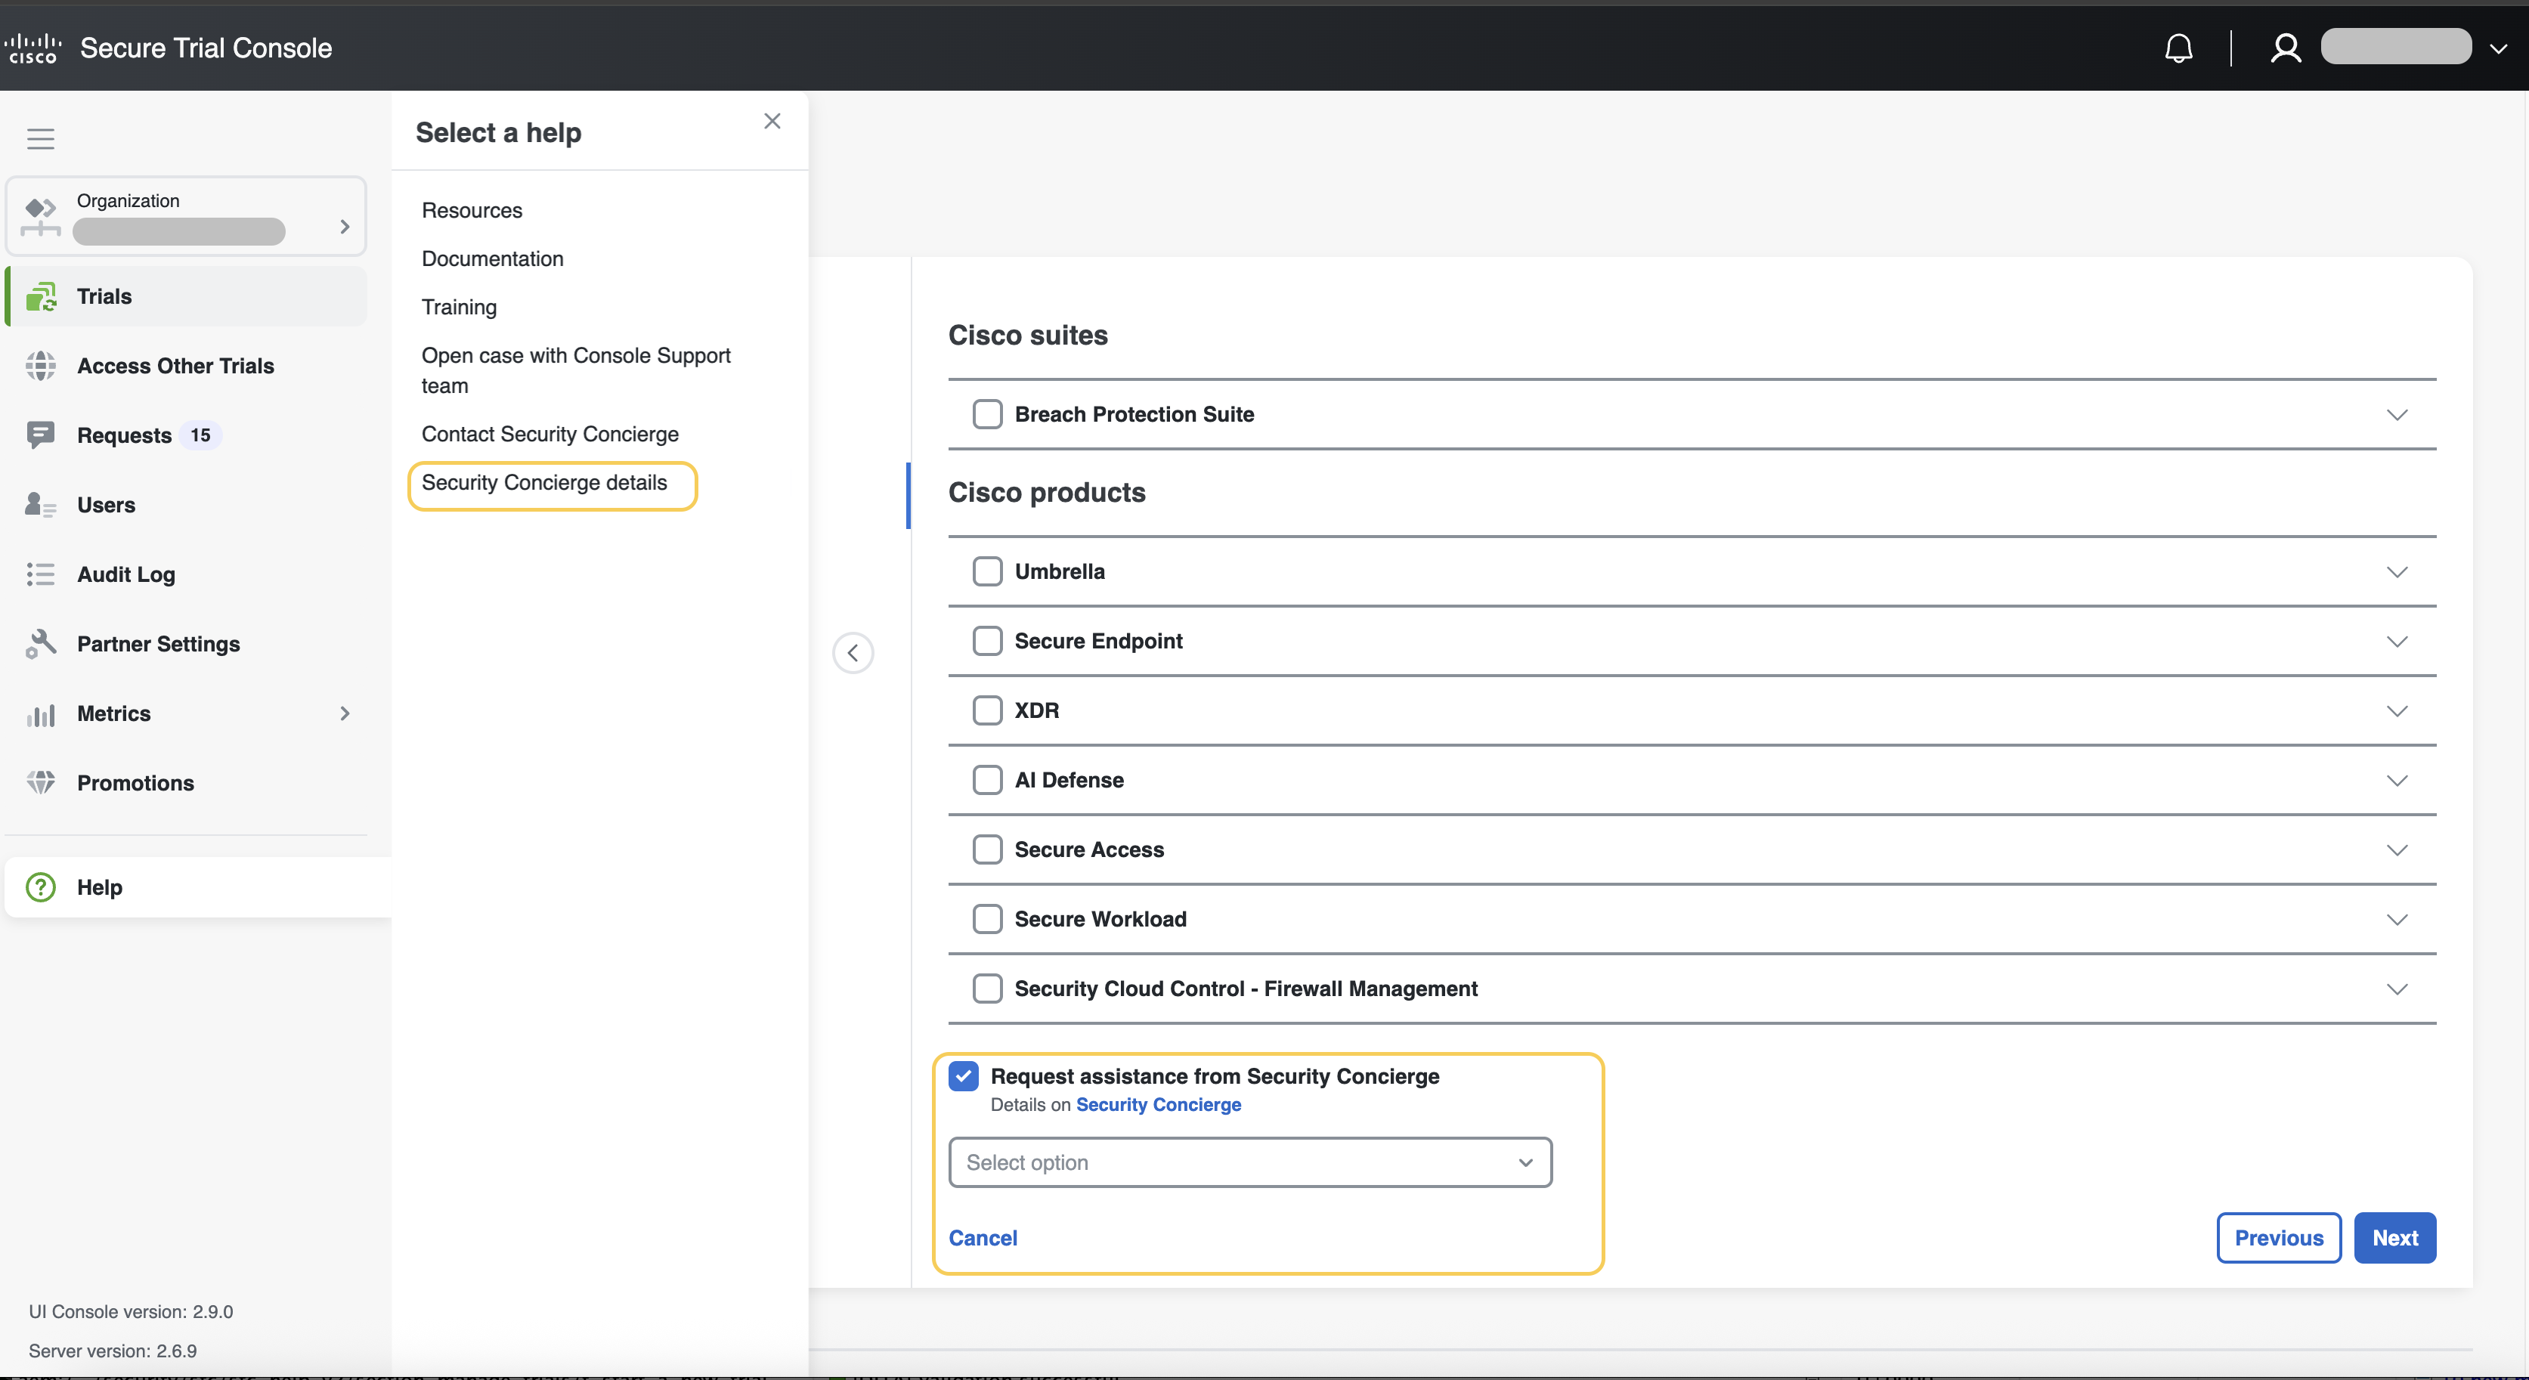Screen dimensions: 2529x1380
Task: Open the Select option dropdown
Action: point(1249,1162)
